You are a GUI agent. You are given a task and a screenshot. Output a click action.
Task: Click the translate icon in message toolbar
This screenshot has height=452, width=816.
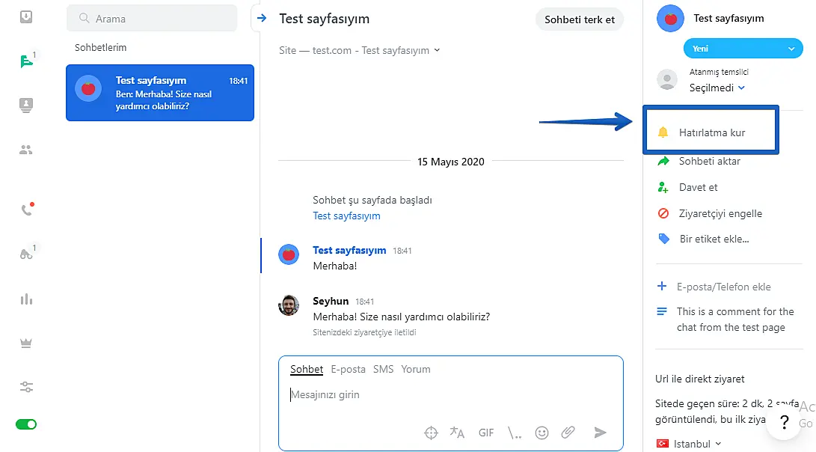pos(457,433)
